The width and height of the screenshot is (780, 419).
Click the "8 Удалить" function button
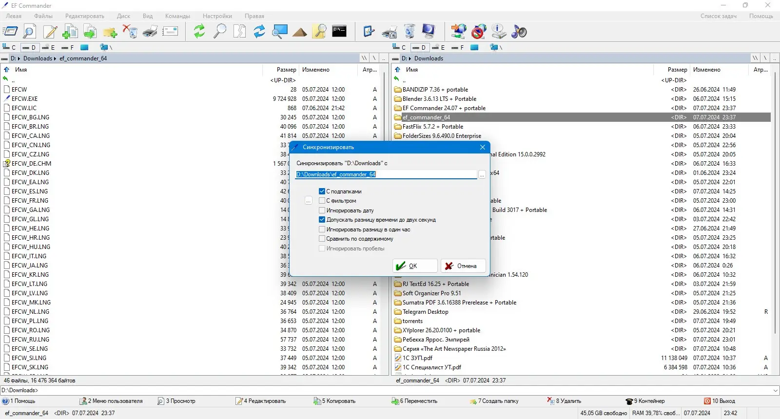point(565,401)
